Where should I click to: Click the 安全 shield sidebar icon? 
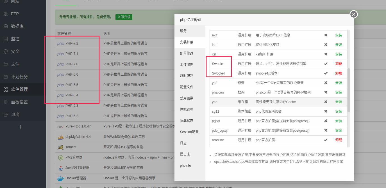6,52
